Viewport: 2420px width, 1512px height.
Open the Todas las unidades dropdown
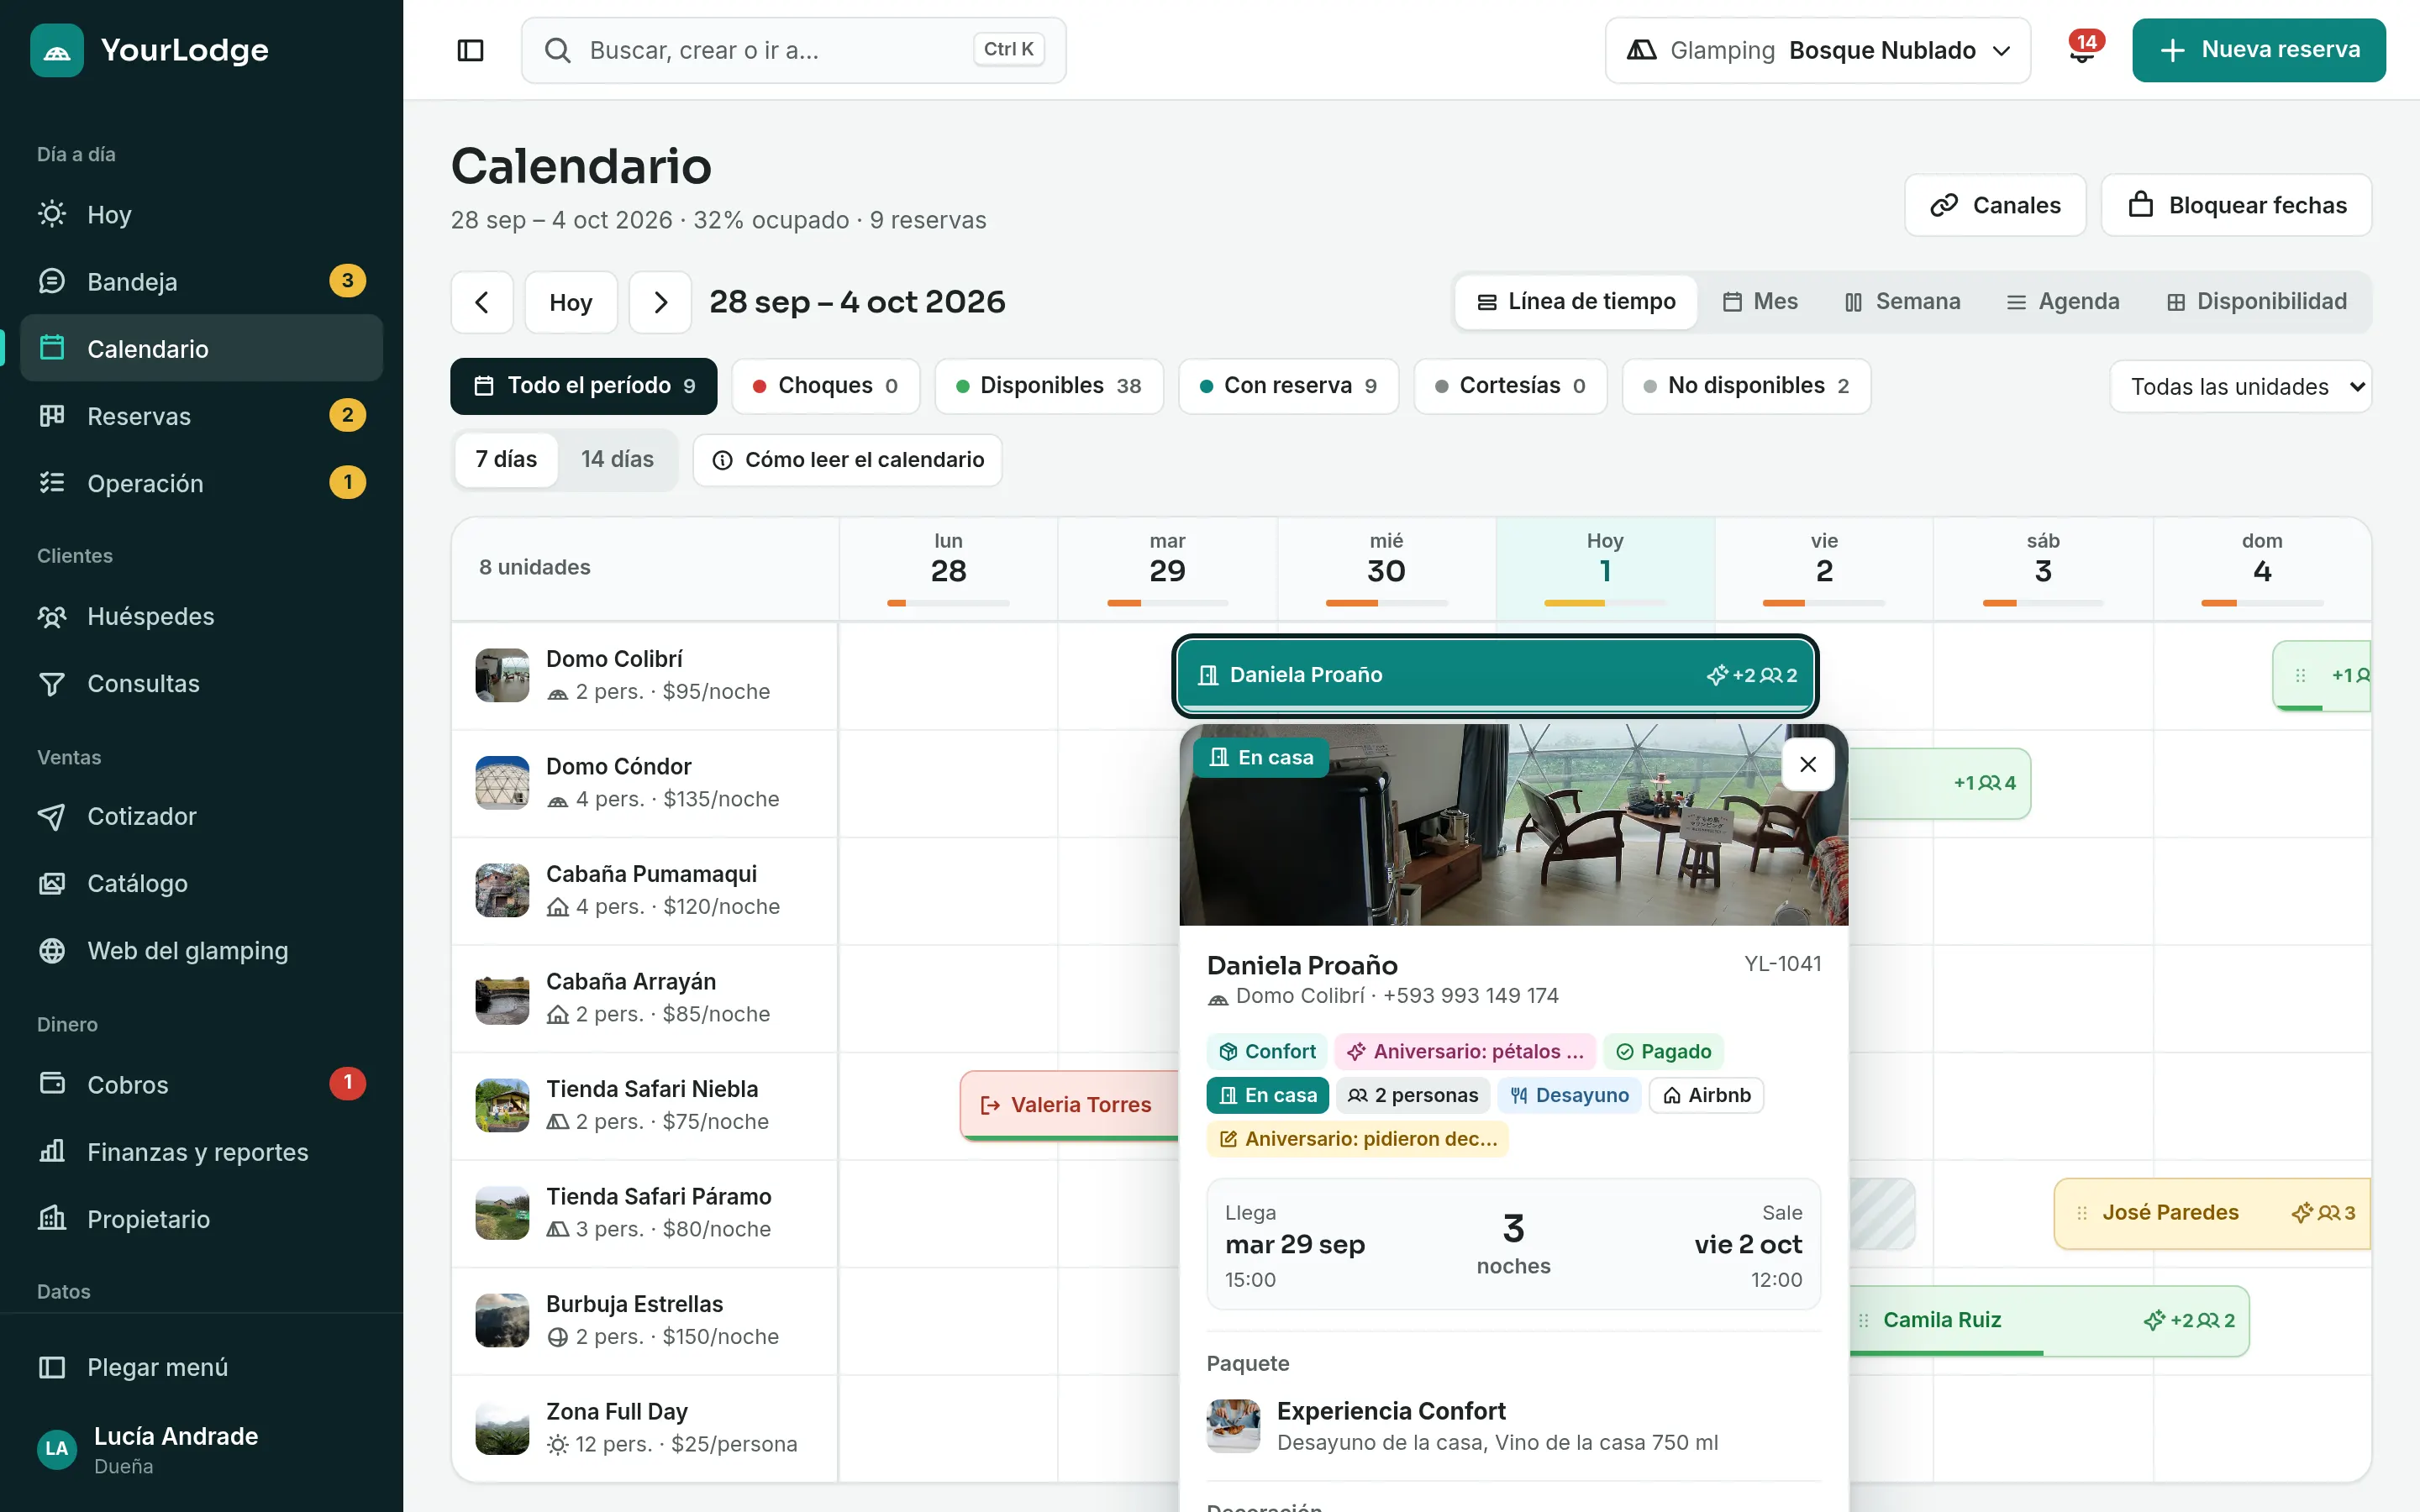pos(2240,386)
